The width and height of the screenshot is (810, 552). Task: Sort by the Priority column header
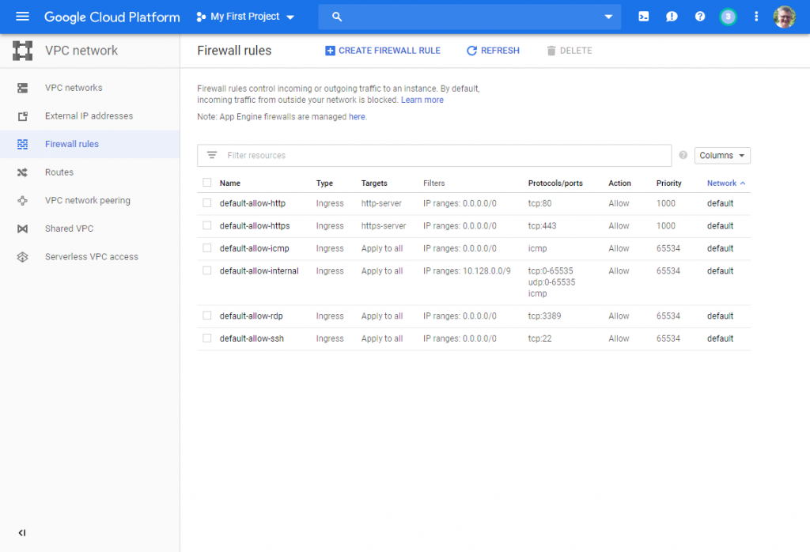coord(669,183)
